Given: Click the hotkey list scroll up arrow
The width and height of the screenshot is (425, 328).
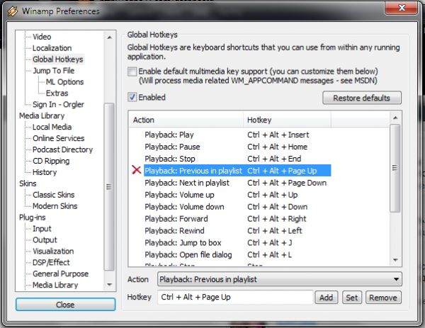Looking at the screenshot, I should [395, 118].
